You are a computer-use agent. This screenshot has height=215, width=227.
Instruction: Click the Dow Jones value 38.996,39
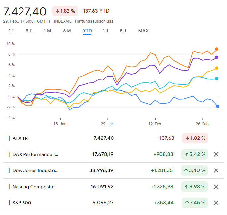pos(101,170)
